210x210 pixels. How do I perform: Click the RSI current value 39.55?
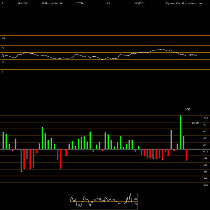click(x=193, y=55)
